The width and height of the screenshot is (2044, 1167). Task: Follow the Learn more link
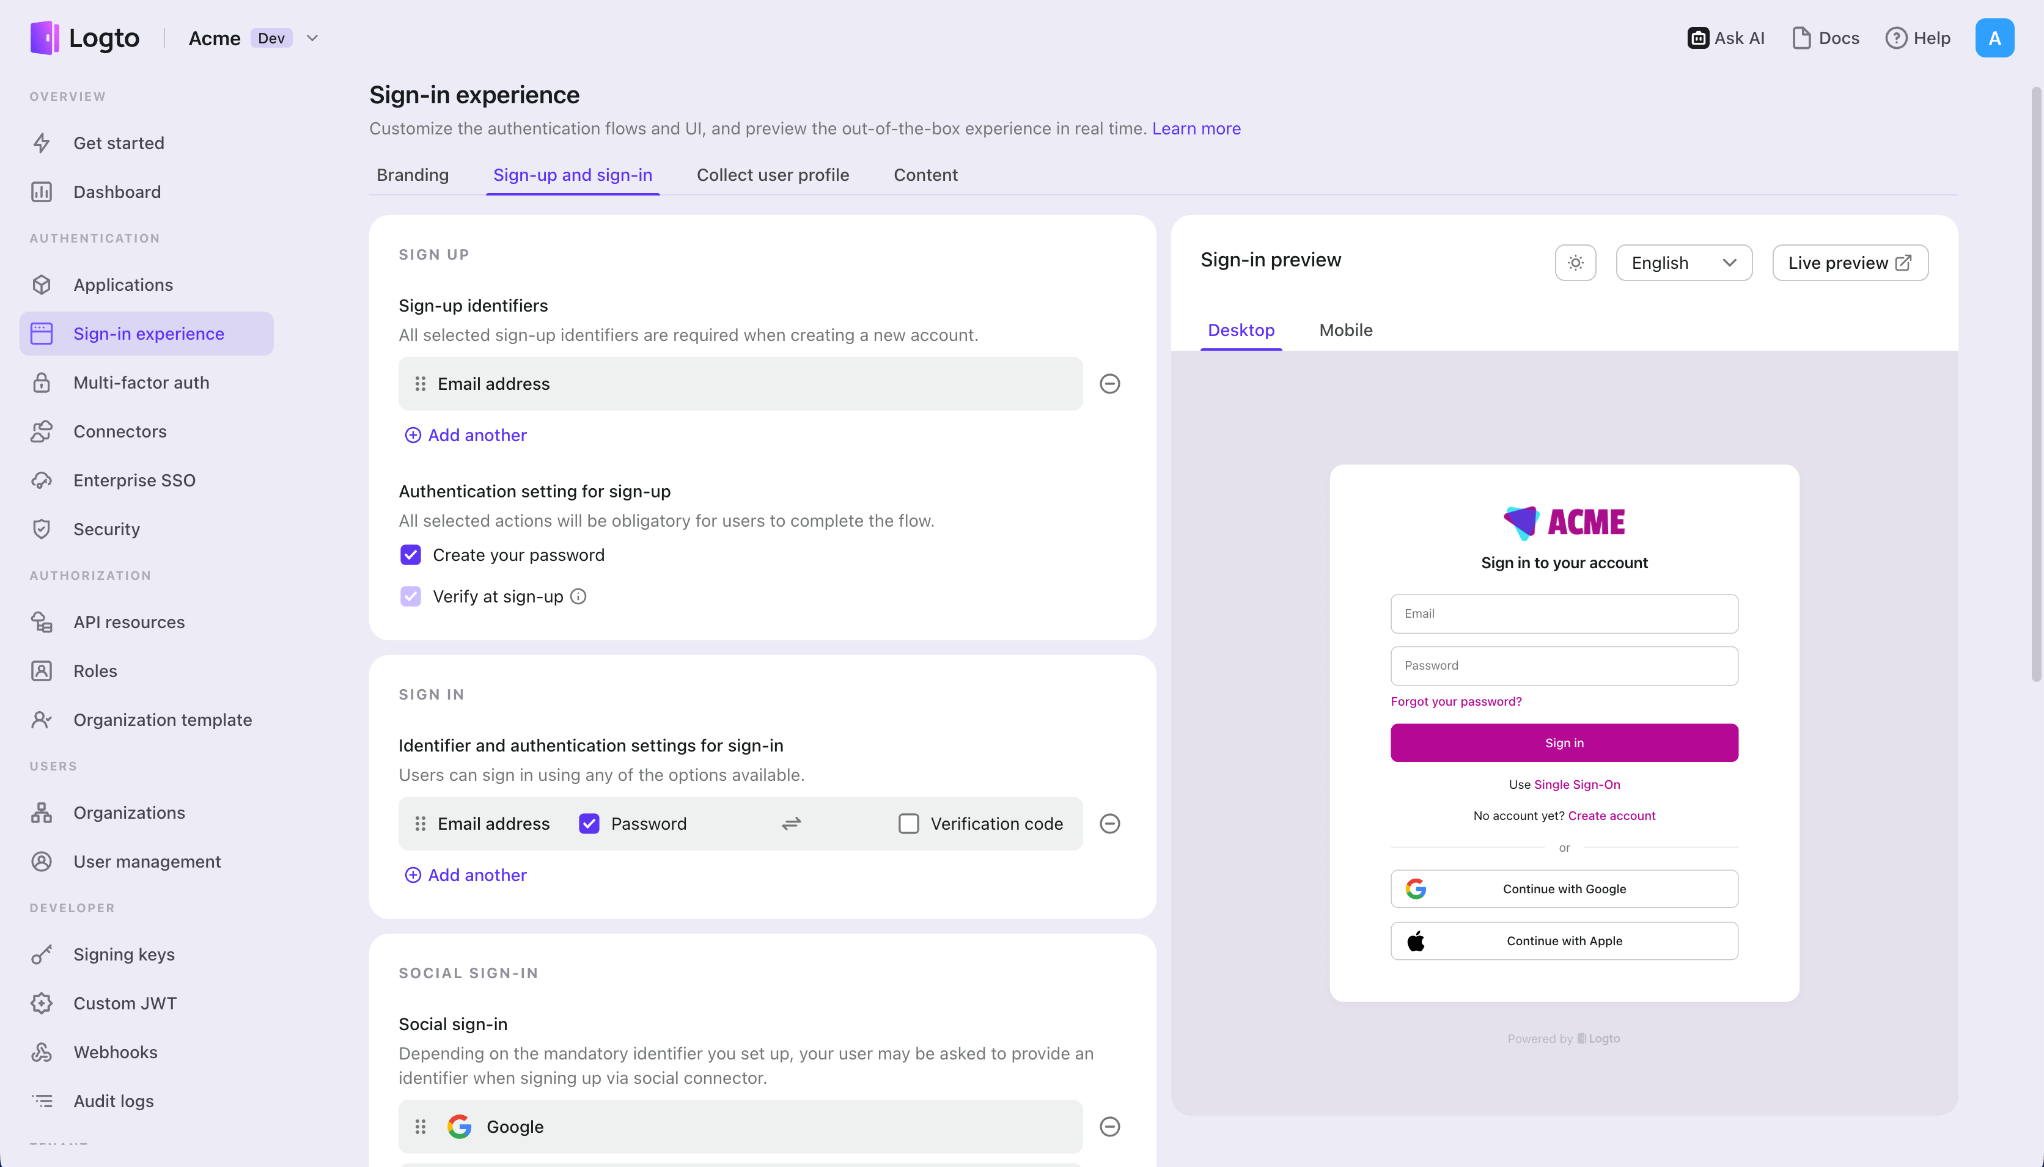(x=1196, y=128)
